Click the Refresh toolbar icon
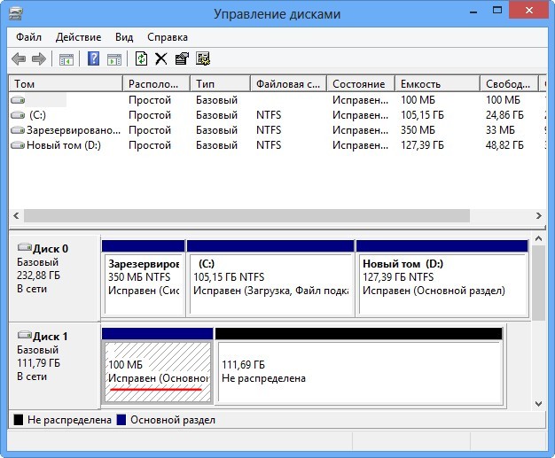 (142, 58)
